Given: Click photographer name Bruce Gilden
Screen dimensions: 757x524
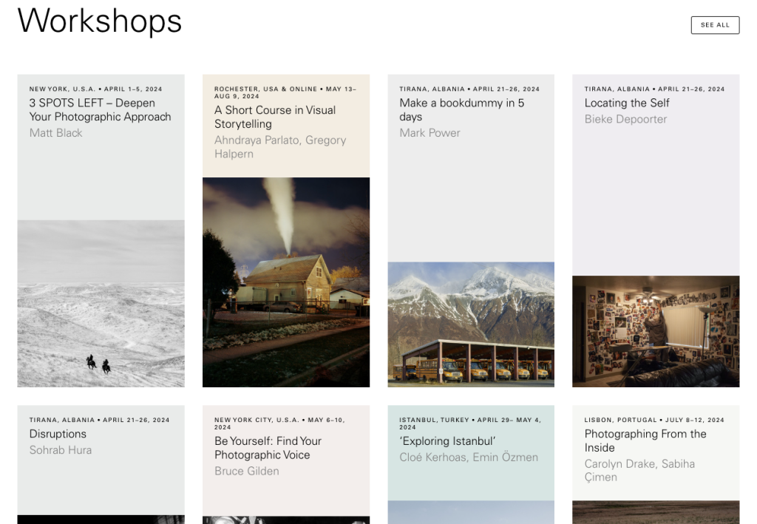Looking at the screenshot, I should click(x=246, y=471).
